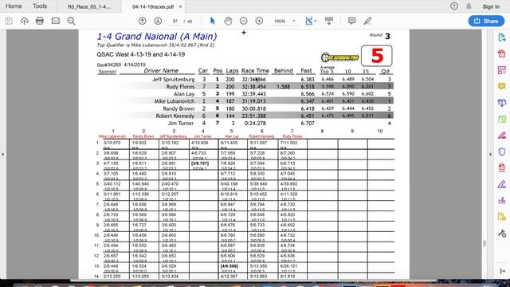Viewport: 510px width, 287px height.
Task: Click the RC Scoring Pro logo
Action: coord(339,57)
